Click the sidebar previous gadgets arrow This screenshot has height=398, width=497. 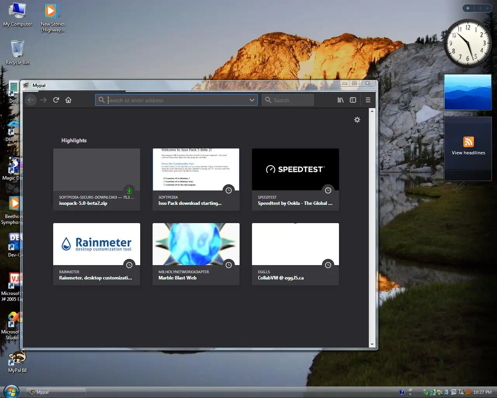coord(480,8)
